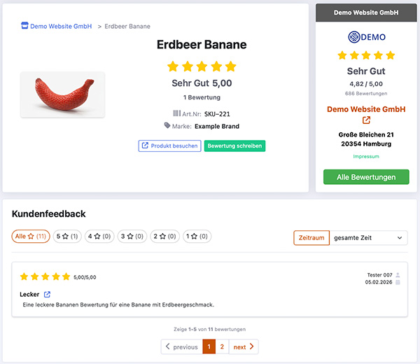Click the barcode icon next to Art.Nr

176,113
